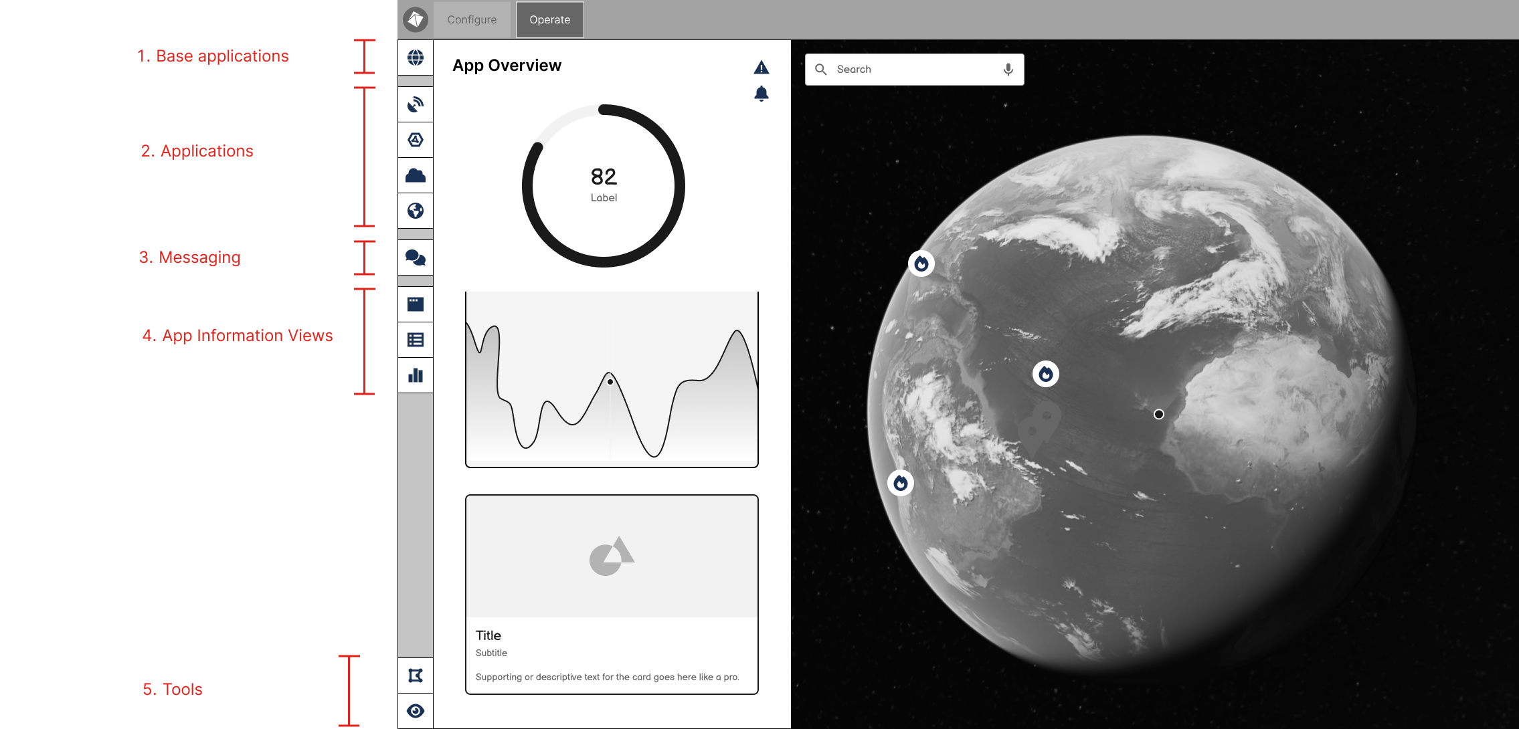Show the bar chart view icon

pyautogui.click(x=416, y=375)
